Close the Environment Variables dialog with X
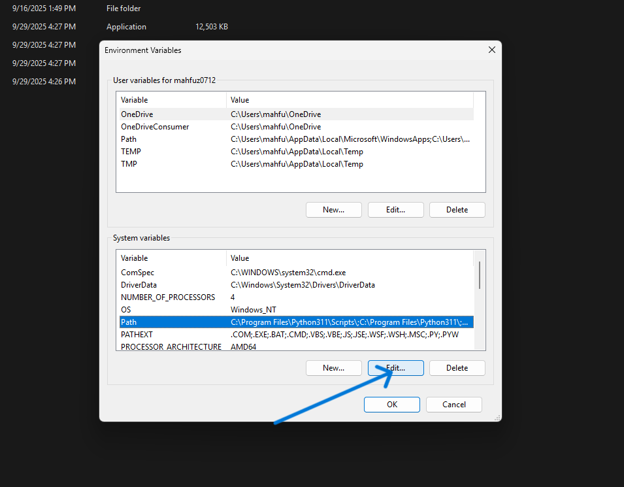Image resolution: width=624 pixels, height=487 pixels. coord(491,50)
